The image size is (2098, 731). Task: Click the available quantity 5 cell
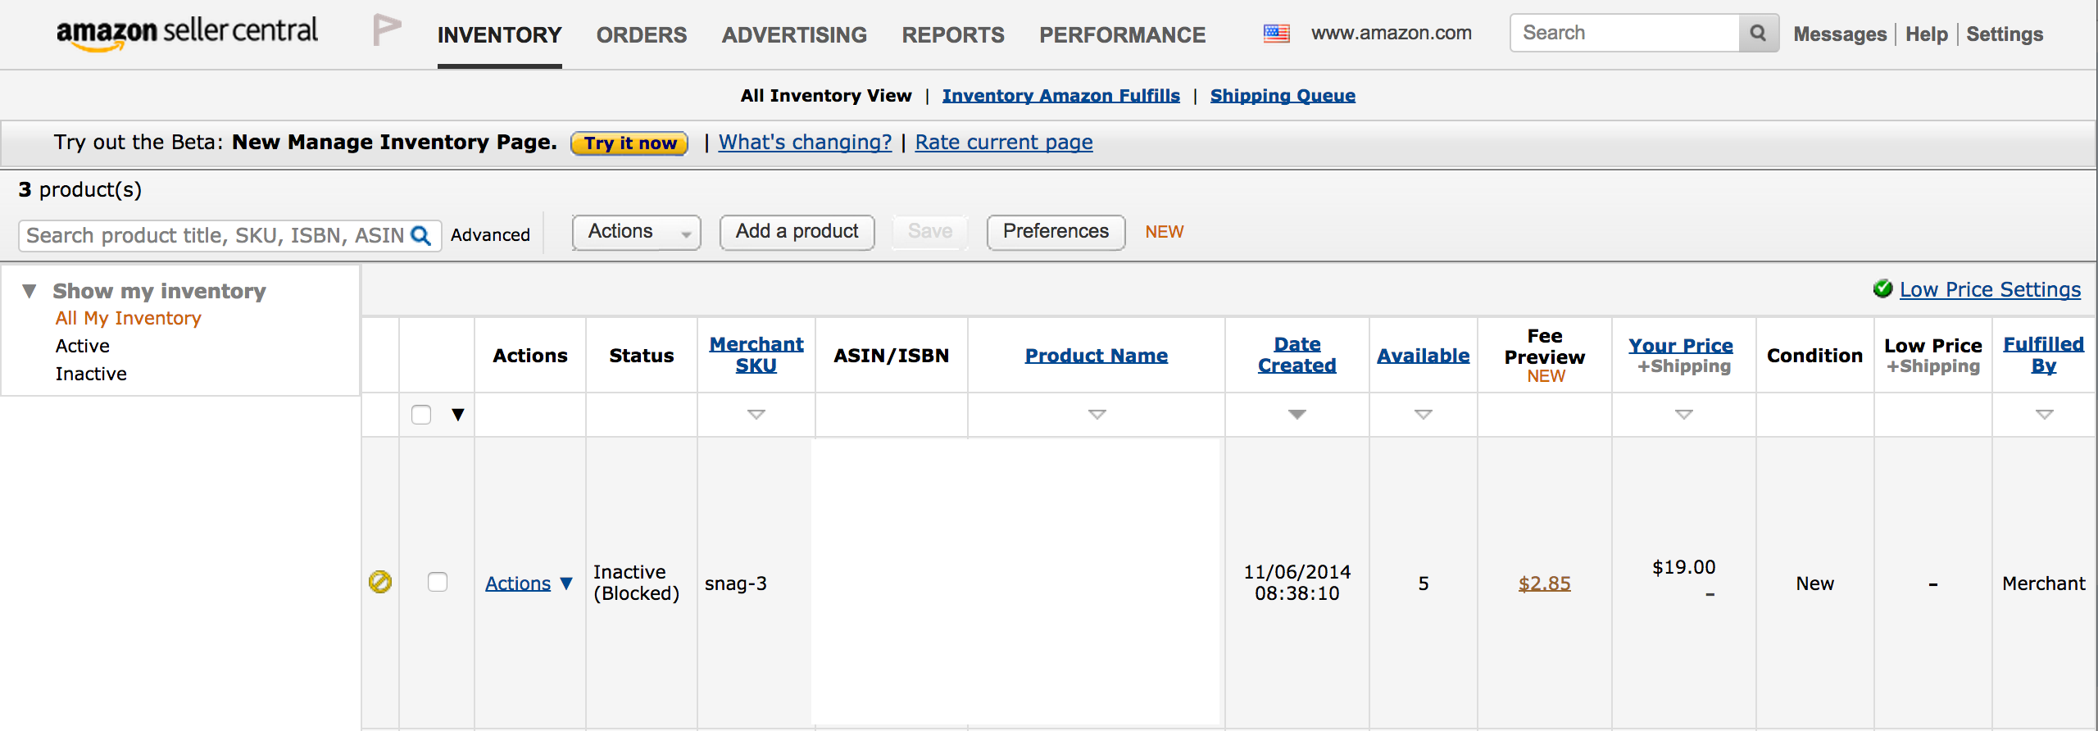click(1424, 583)
